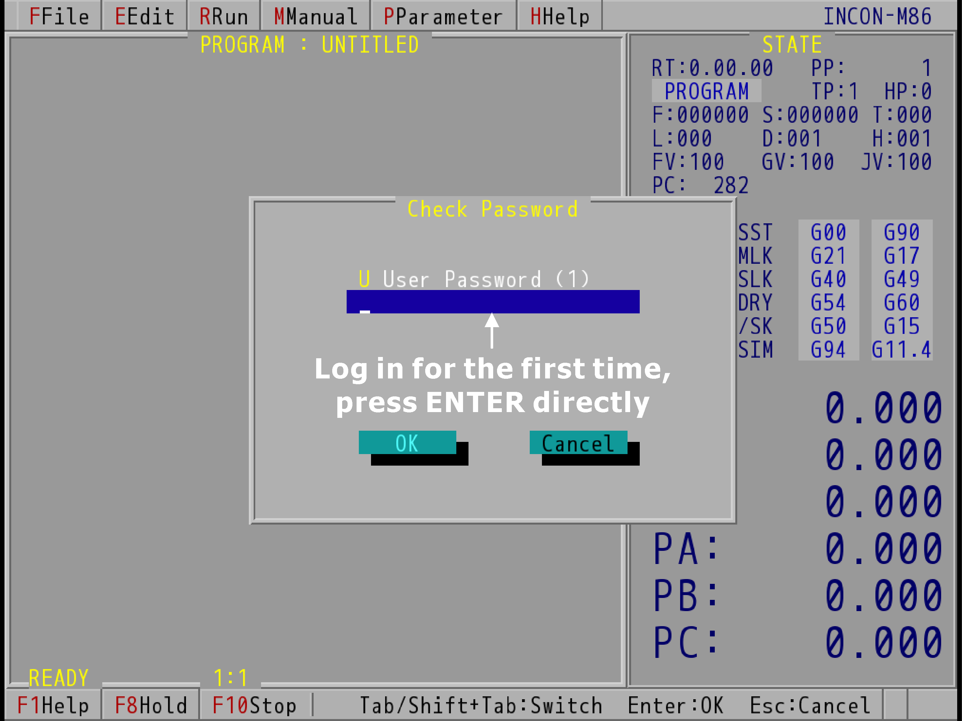Select the G50 modal code
This screenshot has width=962, height=721.
tap(829, 326)
